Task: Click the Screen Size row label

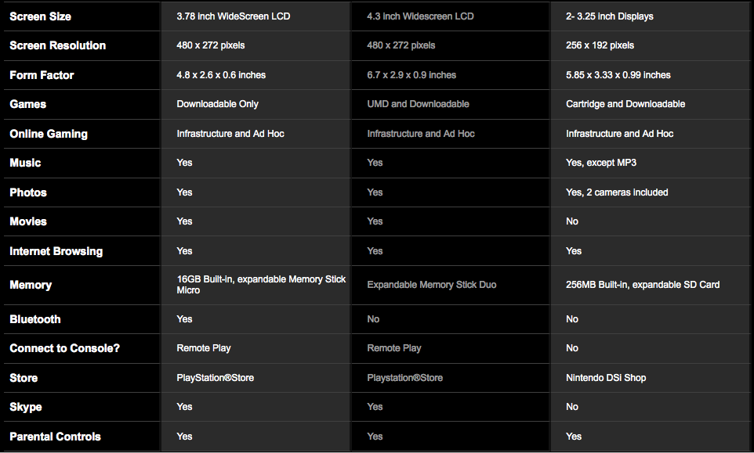Action: pos(40,16)
